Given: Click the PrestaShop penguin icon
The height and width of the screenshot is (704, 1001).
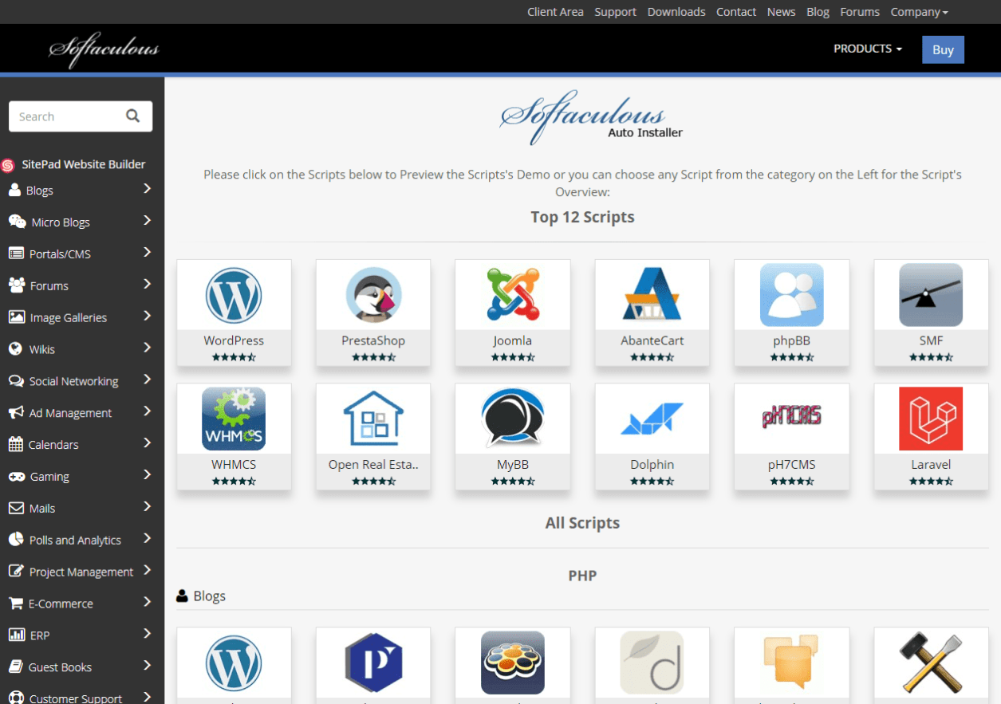Looking at the screenshot, I should [x=373, y=295].
